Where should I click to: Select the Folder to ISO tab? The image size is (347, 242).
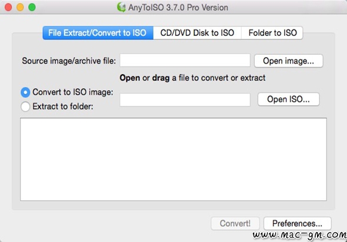click(x=272, y=33)
